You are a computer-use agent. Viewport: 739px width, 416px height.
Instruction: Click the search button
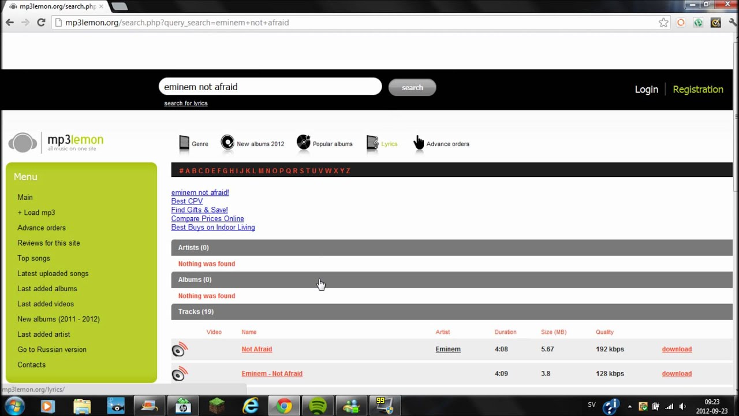[x=412, y=87]
